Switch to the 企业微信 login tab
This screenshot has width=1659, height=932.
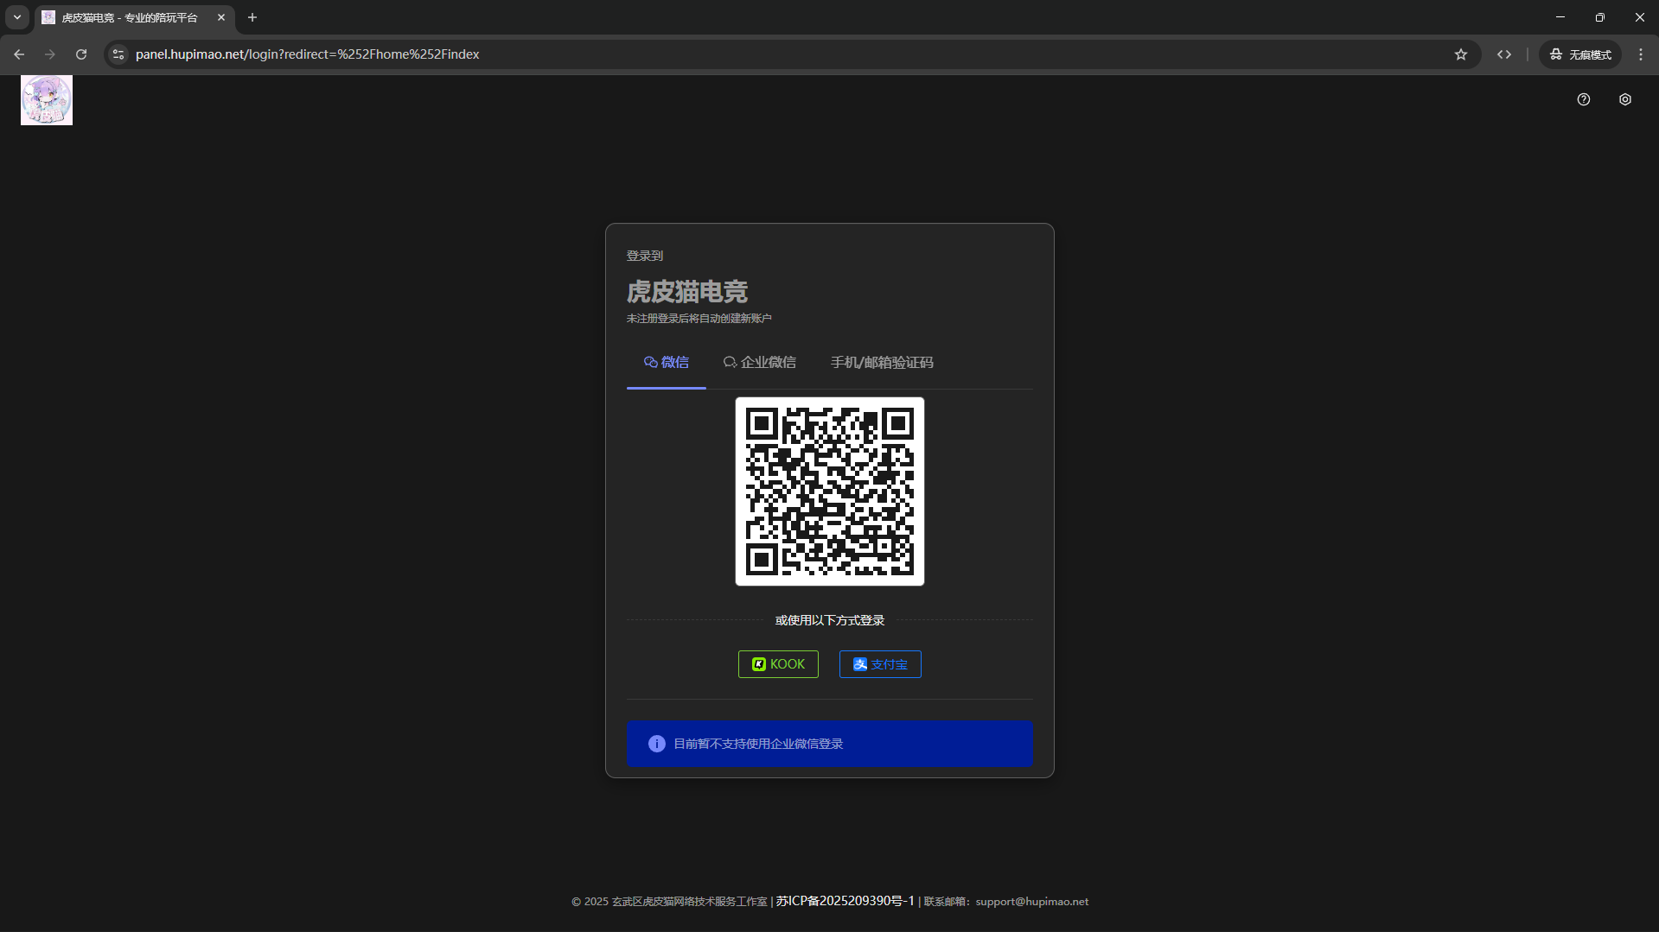759,363
